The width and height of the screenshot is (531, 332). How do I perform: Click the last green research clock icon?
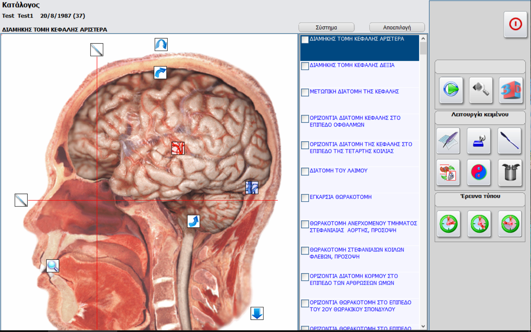[x=510, y=224]
